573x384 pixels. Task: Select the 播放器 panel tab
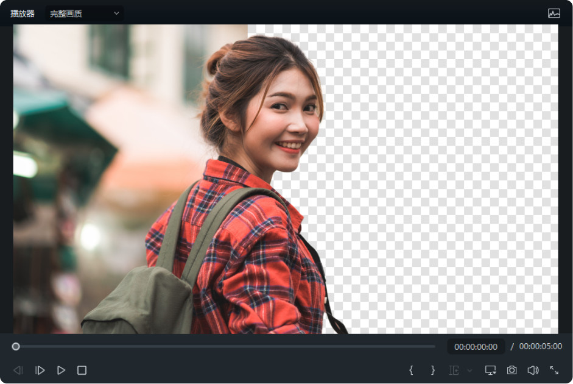pyautogui.click(x=23, y=13)
